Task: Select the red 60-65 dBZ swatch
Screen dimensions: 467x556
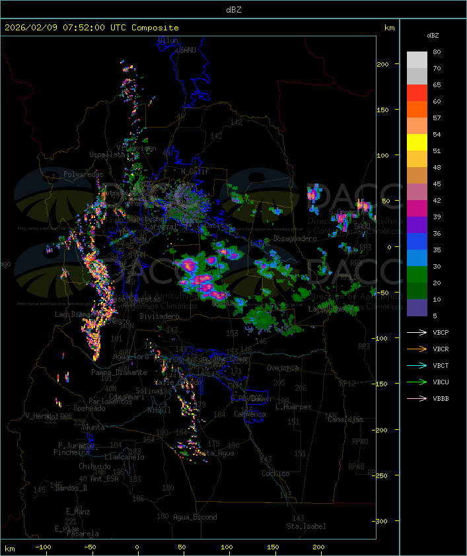Action: [417, 93]
